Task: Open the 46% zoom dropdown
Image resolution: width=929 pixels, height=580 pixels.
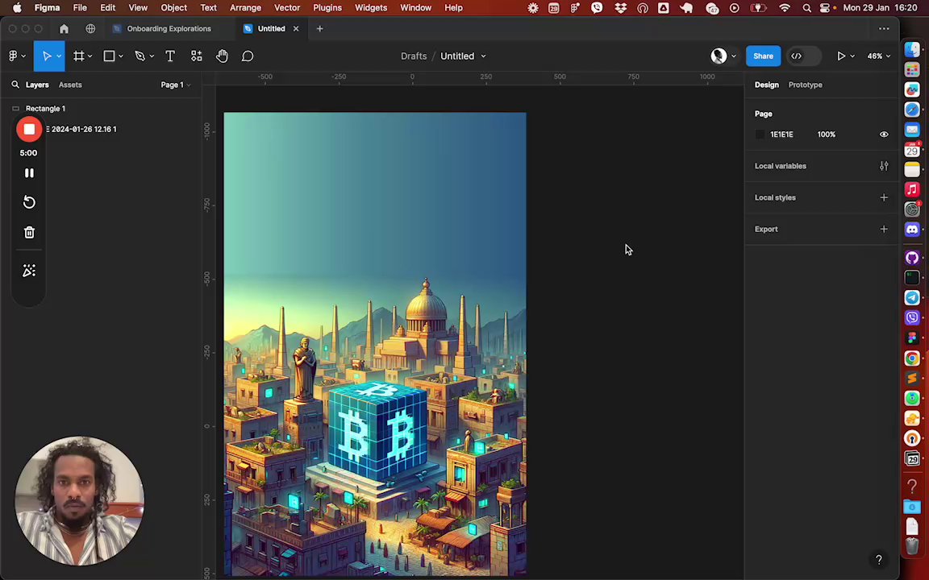Action: tap(879, 56)
